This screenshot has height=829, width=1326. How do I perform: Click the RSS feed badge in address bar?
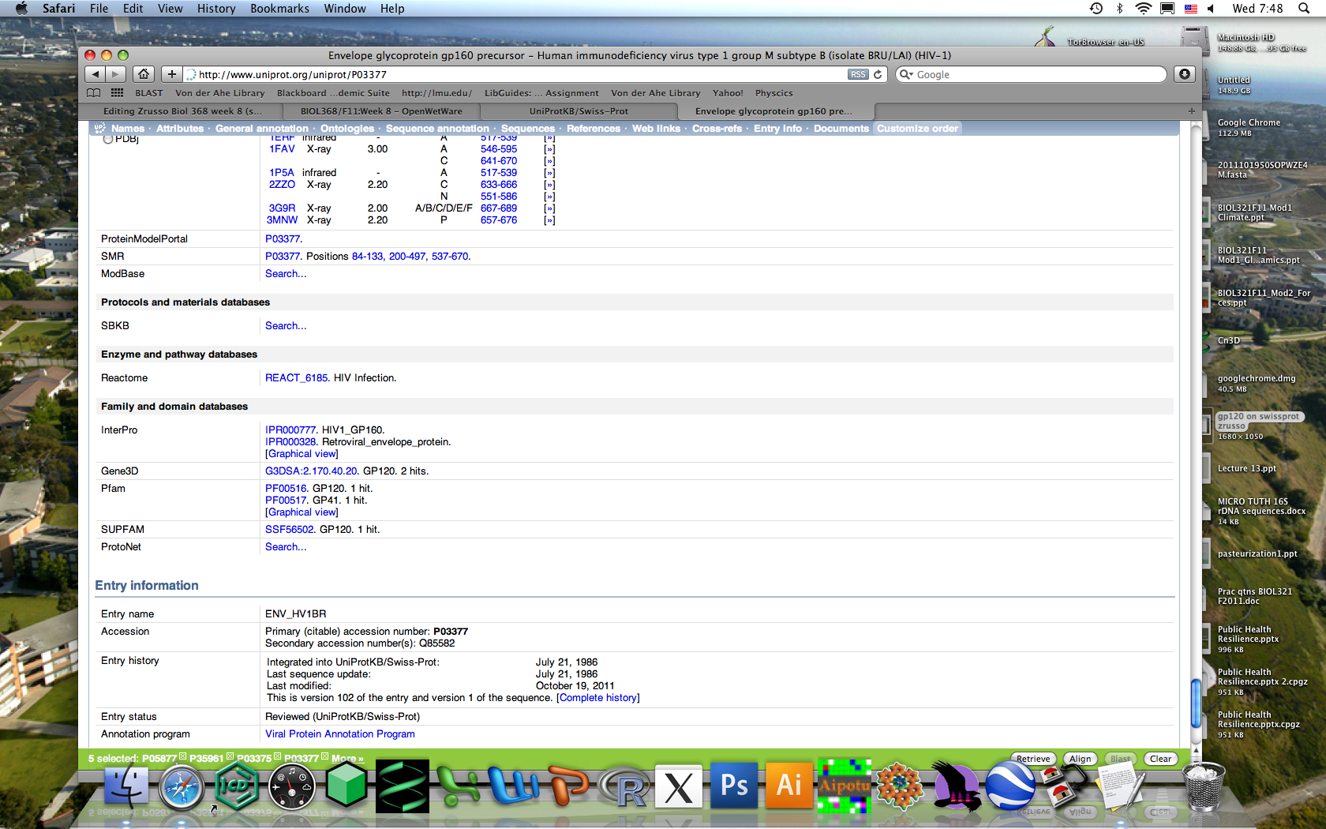(858, 74)
